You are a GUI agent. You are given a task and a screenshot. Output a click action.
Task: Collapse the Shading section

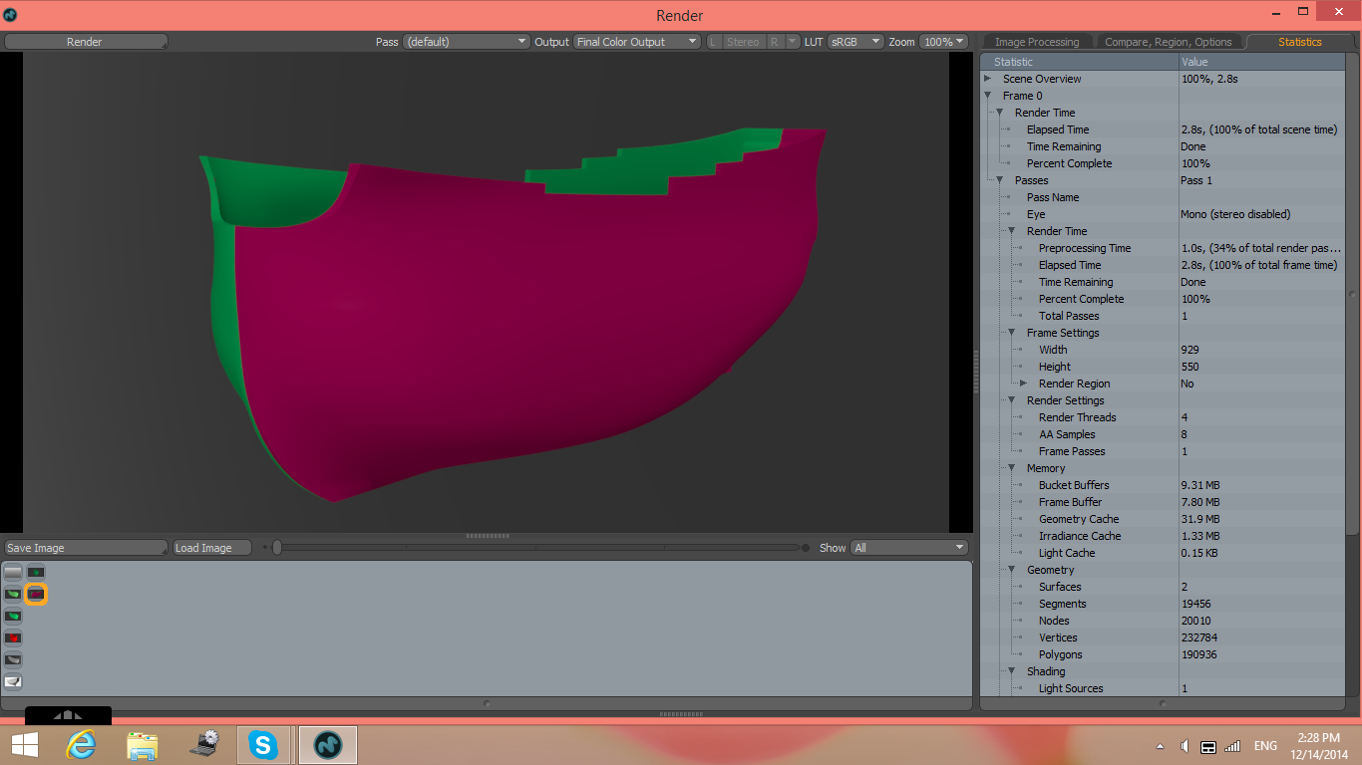pyautogui.click(x=1012, y=671)
